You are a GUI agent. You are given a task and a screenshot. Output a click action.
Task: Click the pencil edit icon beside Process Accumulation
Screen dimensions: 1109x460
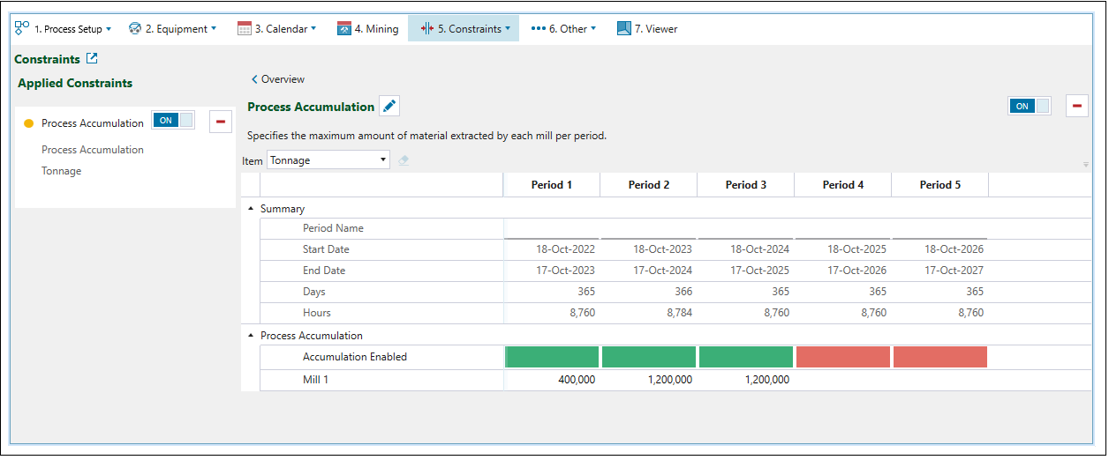(x=389, y=107)
